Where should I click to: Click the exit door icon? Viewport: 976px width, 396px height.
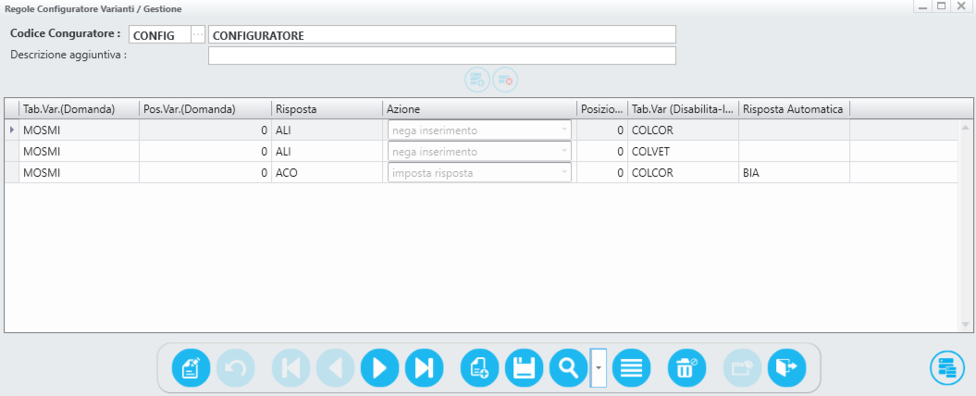click(786, 368)
